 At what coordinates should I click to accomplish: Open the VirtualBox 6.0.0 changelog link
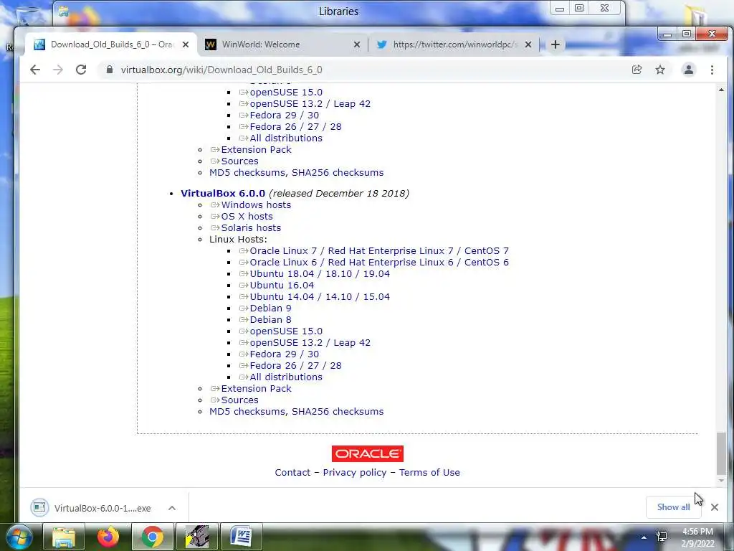point(223,194)
